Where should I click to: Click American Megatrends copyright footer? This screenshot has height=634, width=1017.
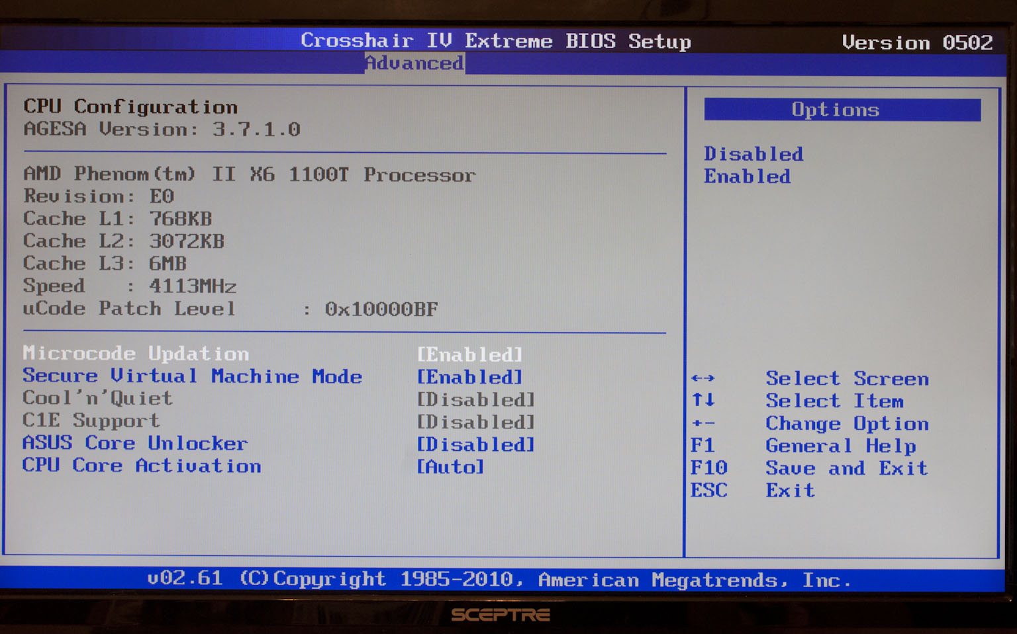[x=499, y=580]
